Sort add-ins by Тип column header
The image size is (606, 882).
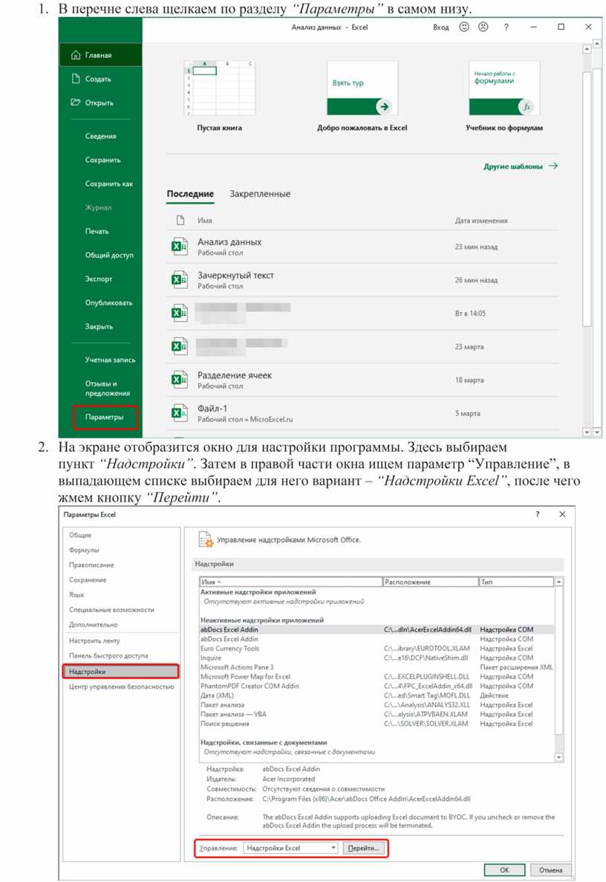click(x=516, y=582)
